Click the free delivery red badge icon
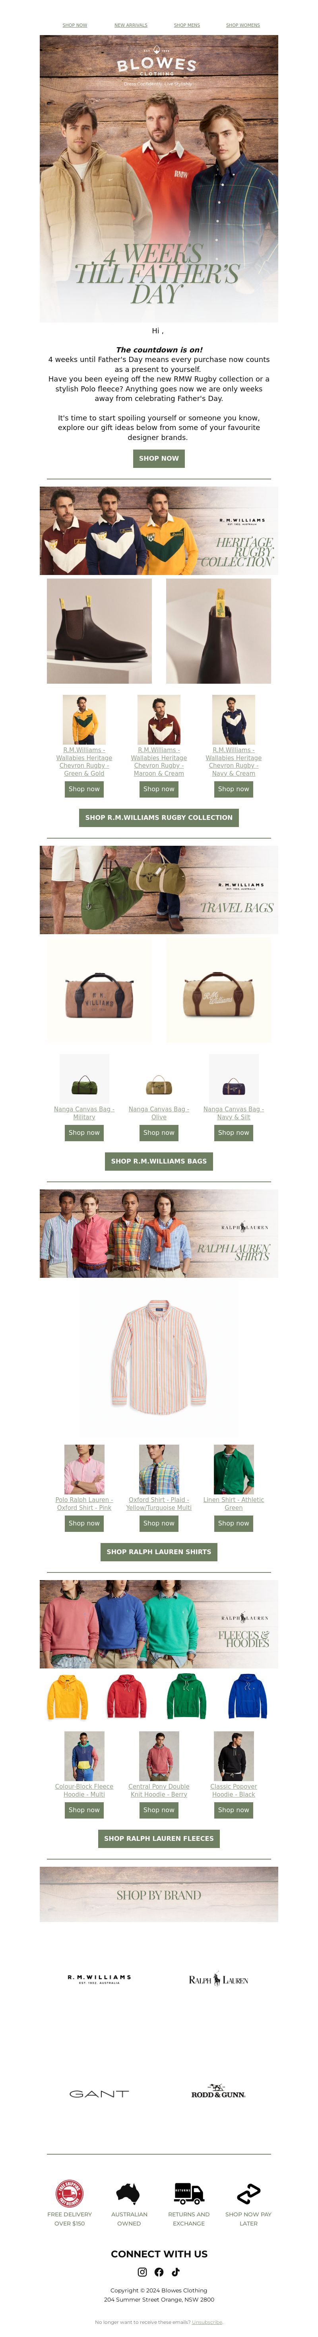This screenshot has height=2337, width=318. click(70, 2193)
